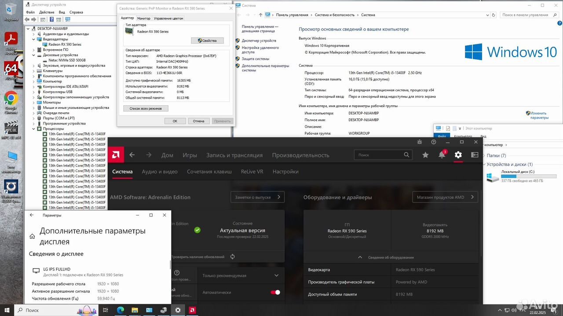Image resolution: width=563 pixels, height=316 pixels.
Task: Collapse the Видеоадаптеры tree node
Action: click(x=34, y=39)
